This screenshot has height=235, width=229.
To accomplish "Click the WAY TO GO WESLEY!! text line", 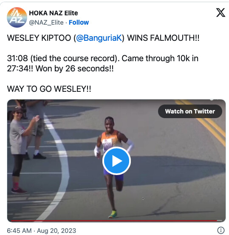I will pos(49,89).
